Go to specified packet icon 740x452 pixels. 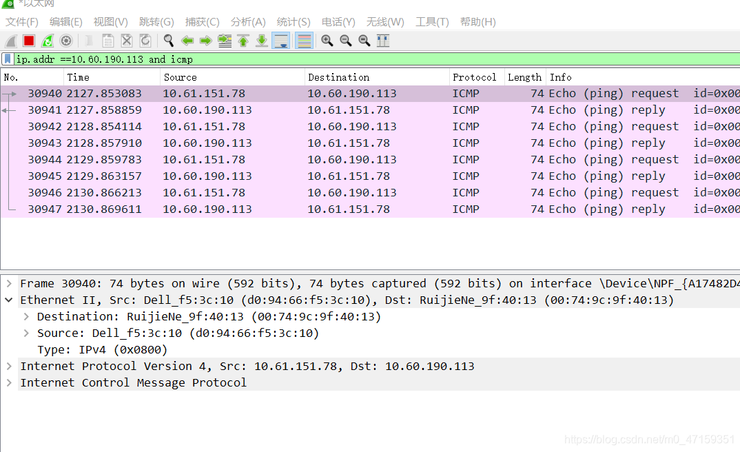click(x=225, y=41)
